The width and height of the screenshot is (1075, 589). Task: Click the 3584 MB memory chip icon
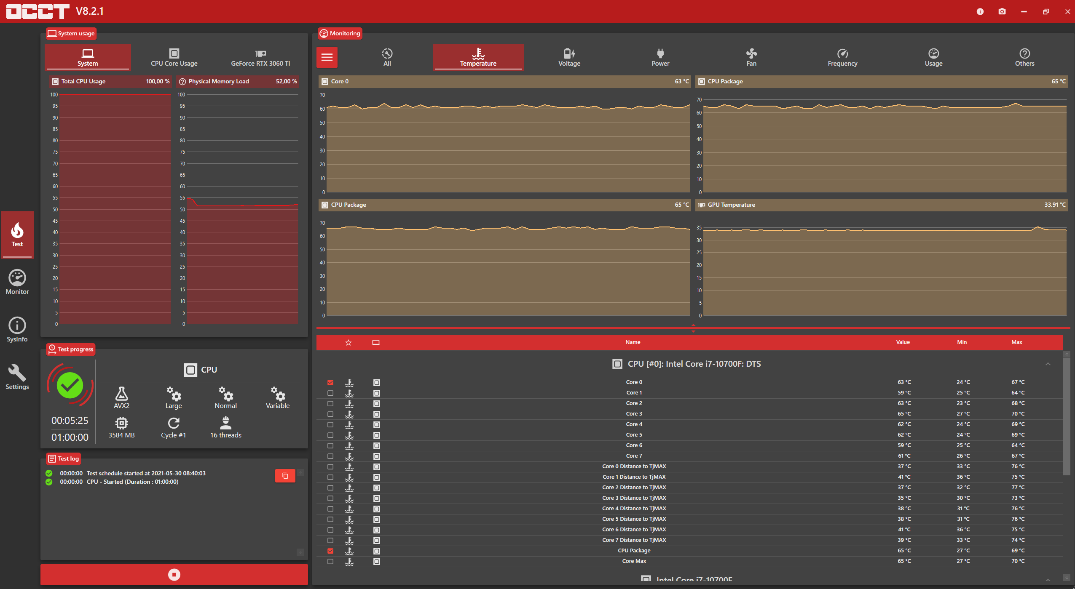tap(121, 423)
